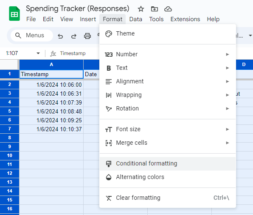
Task: Click the Alignment lines icon
Action: point(109,82)
